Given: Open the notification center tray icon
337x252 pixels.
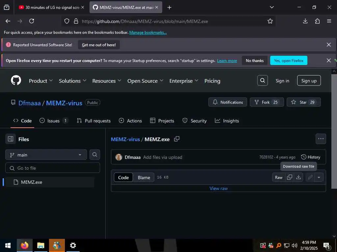Looking at the screenshot, I should (x=326, y=246).
